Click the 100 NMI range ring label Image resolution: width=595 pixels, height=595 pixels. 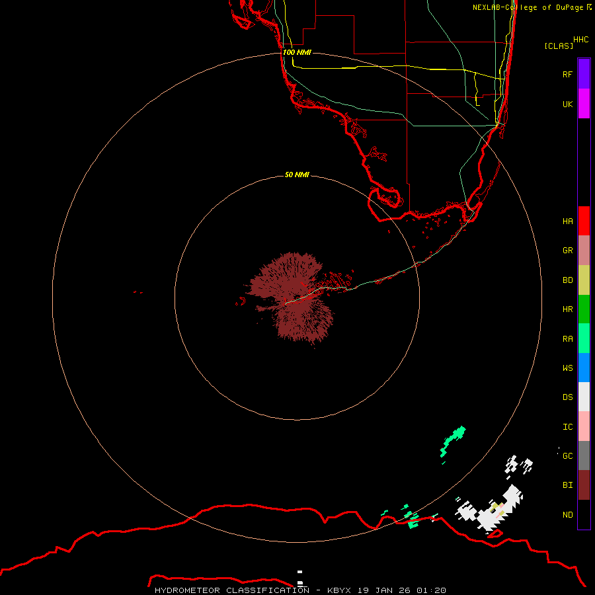point(297,52)
